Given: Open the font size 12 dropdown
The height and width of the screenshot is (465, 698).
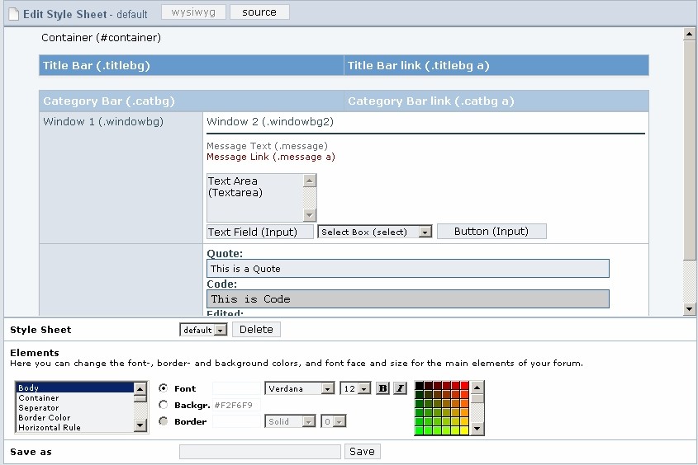Looking at the screenshot, I should (x=354, y=388).
